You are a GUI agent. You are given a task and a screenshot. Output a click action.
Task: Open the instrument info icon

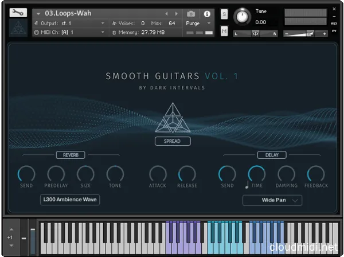207,14
